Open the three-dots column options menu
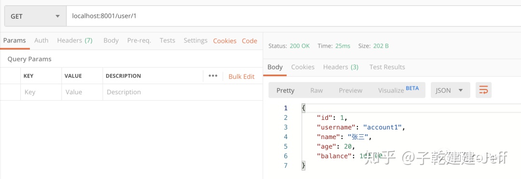 pyautogui.click(x=213, y=76)
